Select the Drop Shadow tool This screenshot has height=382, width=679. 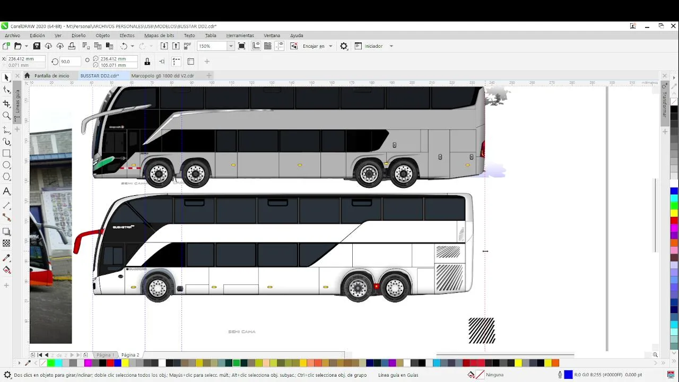tap(6, 231)
